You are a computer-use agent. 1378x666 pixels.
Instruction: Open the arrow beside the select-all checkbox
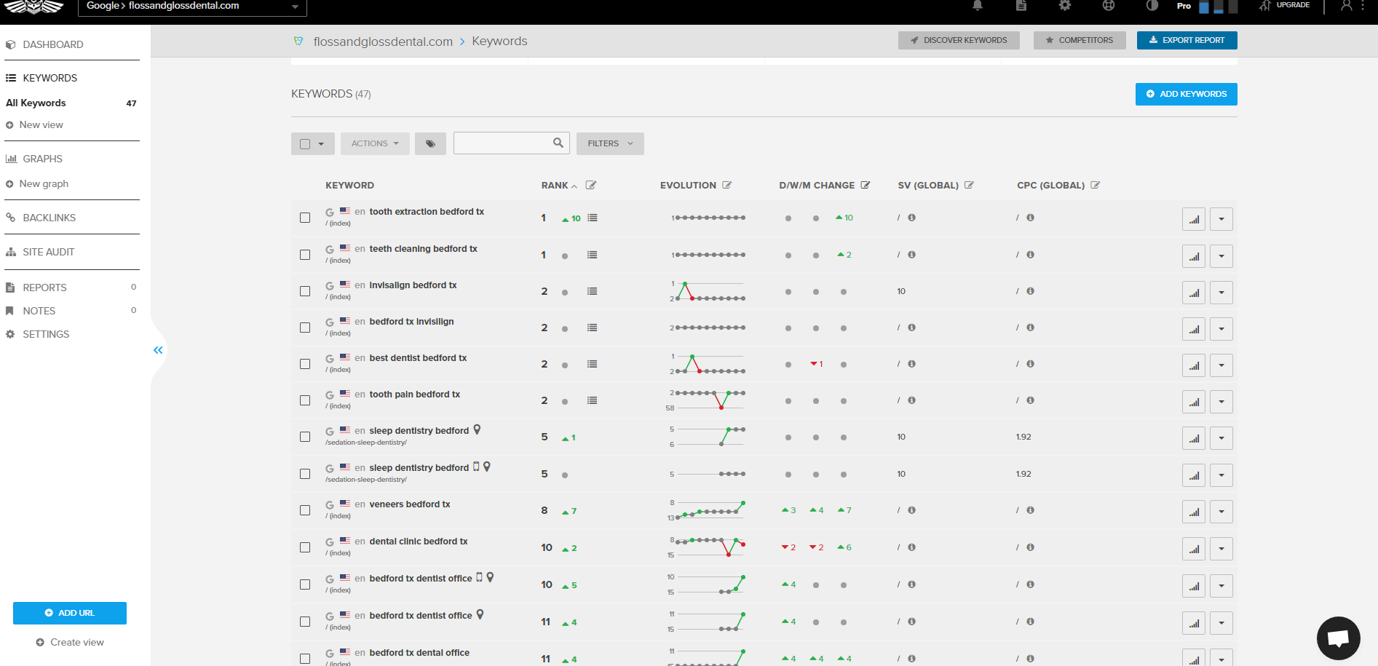321,144
